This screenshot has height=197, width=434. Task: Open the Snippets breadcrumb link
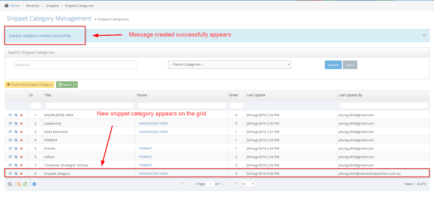[52, 6]
